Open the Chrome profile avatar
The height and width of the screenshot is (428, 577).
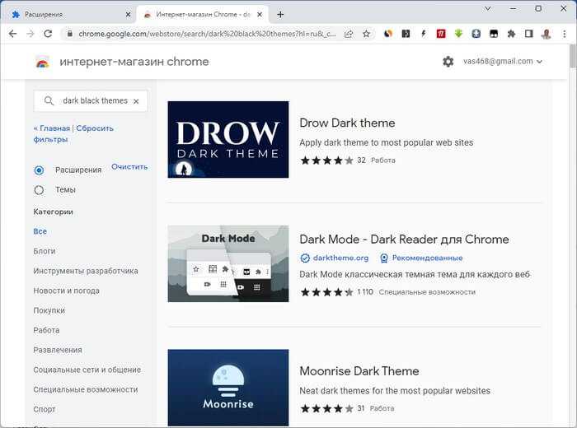(547, 34)
